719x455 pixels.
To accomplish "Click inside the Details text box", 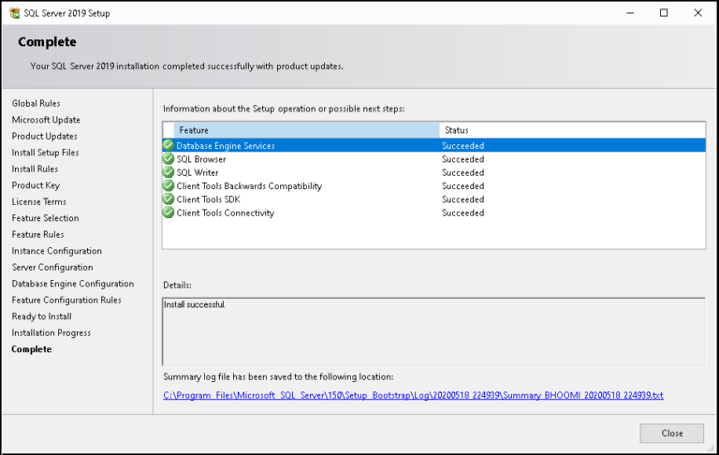I will click(x=433, y=331).
